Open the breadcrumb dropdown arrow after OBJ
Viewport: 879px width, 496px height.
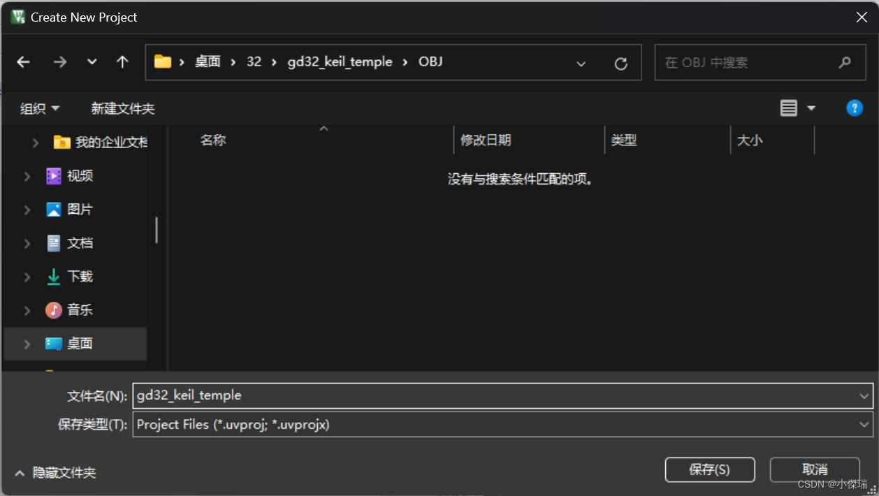click(581, 62)
